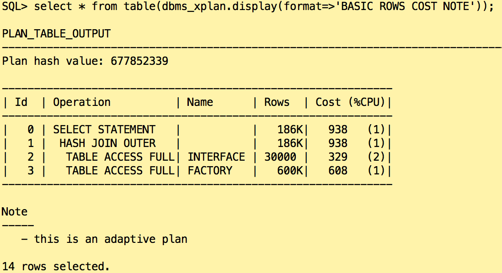The image size is (502, 273).
Task: Select the HASH JOIN OUTER operation
Action: click(107, 143)
